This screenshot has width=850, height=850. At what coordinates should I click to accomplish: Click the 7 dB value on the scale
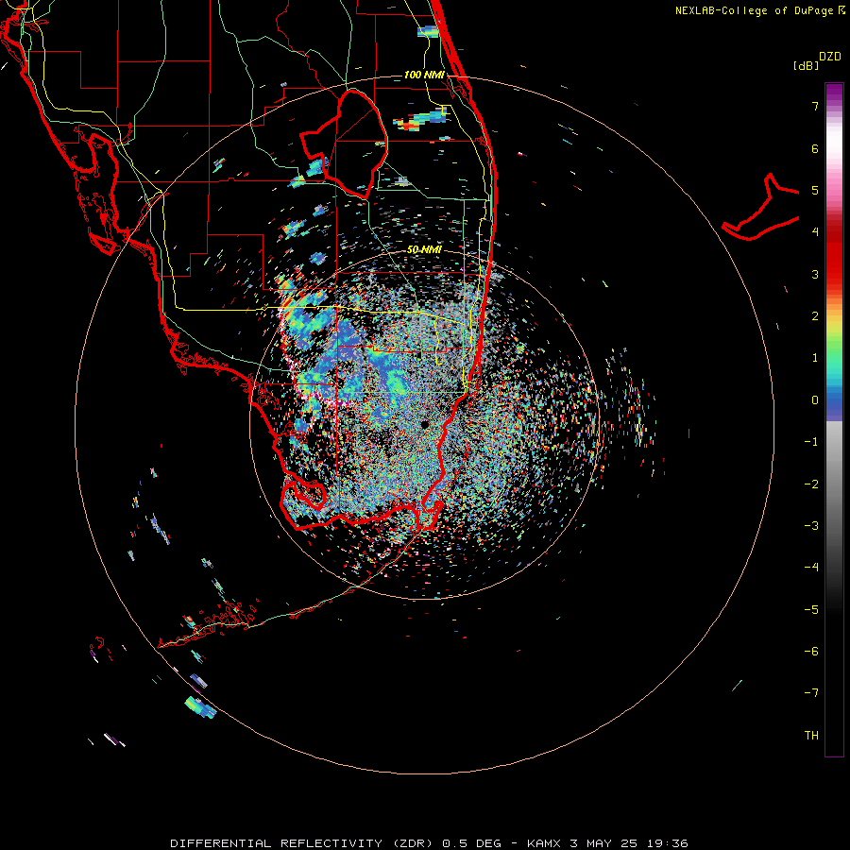[815, 106]
